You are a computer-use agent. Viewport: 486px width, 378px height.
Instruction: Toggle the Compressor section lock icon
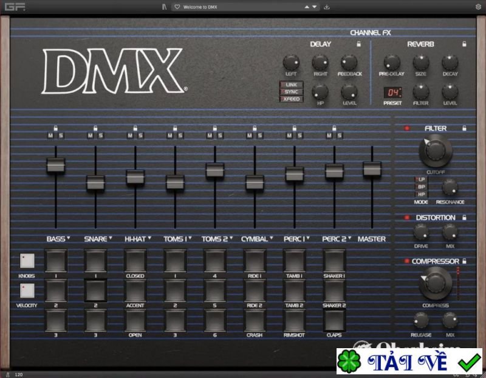coord(464,261)
